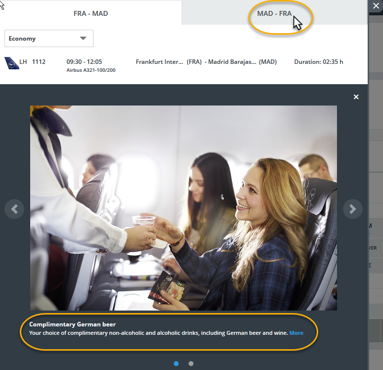Click the Airbus A321-100/200 aircraft text

point(91,70)
